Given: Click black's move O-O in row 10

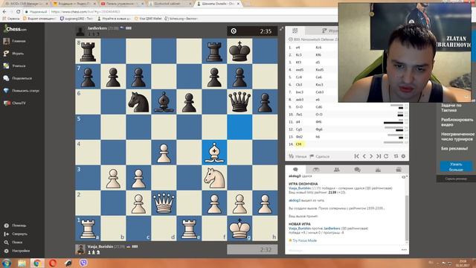Looking at the screenshot, I should pyautogui.click(x=319, y=114).
